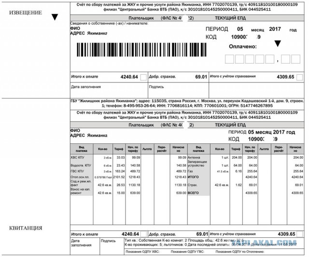Click the barcode under the АДРЕС line
This screenshot has height=257, width=309.
[141, 50]
